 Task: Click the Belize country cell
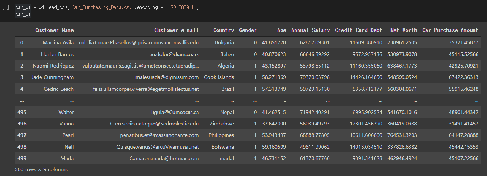[x=227, y=54]
